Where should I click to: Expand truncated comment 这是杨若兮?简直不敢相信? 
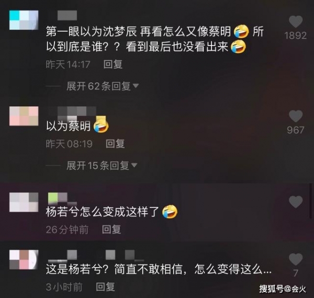pos(159,269)
